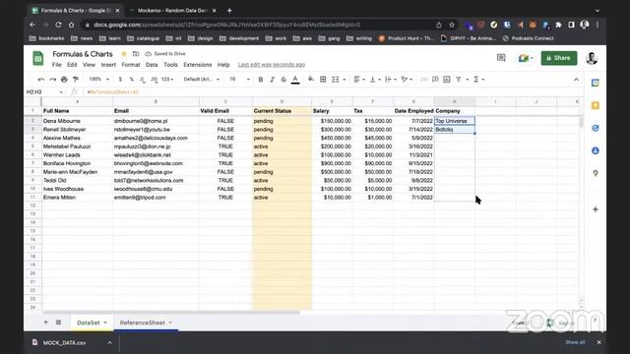Open comment history icon
The width and height of the screenshot is (630, 354).
click(501, 58)
